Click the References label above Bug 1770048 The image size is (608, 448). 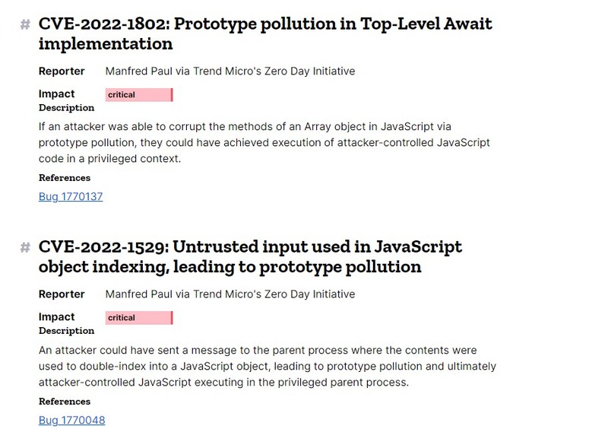tap(65, 402)
